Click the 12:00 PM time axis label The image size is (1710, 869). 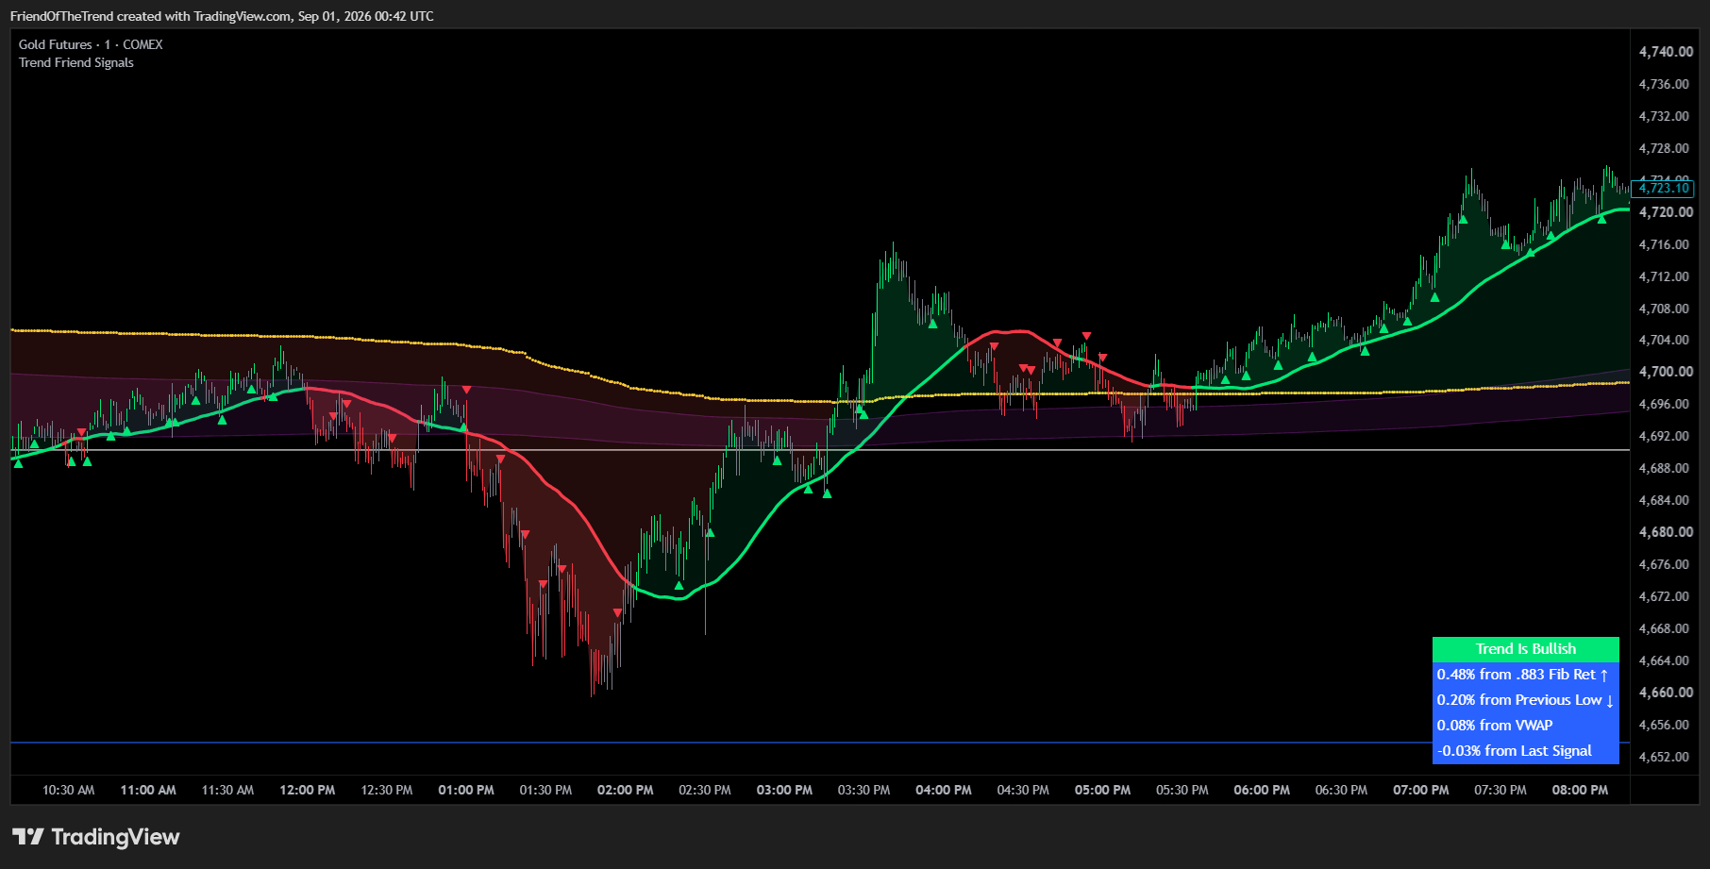(308, 790)
